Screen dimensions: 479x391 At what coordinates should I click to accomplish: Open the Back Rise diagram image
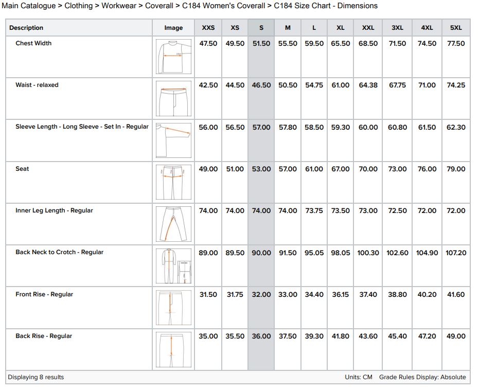click(173, 349)
